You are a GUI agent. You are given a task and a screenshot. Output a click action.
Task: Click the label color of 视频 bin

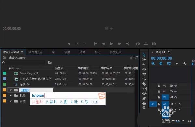pyautogui.click(x=5, y=95)
